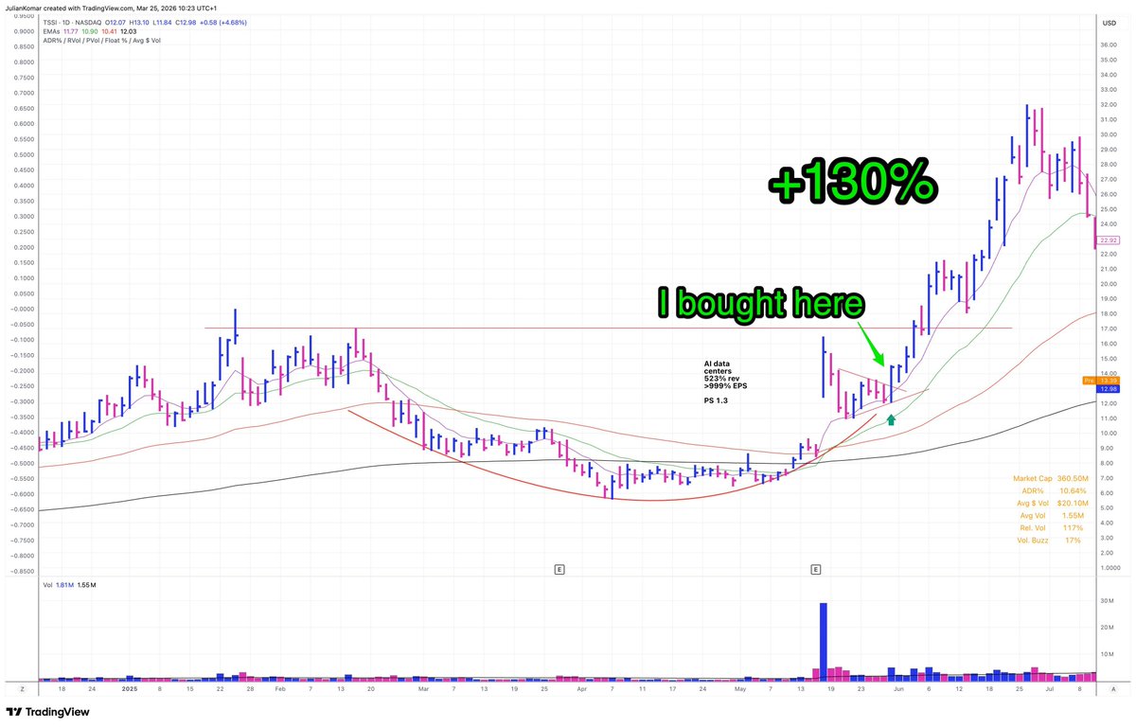This screenshot has height=728, width=1136.
Task: Click the Apr label on time axis
Action: [582, 689]
